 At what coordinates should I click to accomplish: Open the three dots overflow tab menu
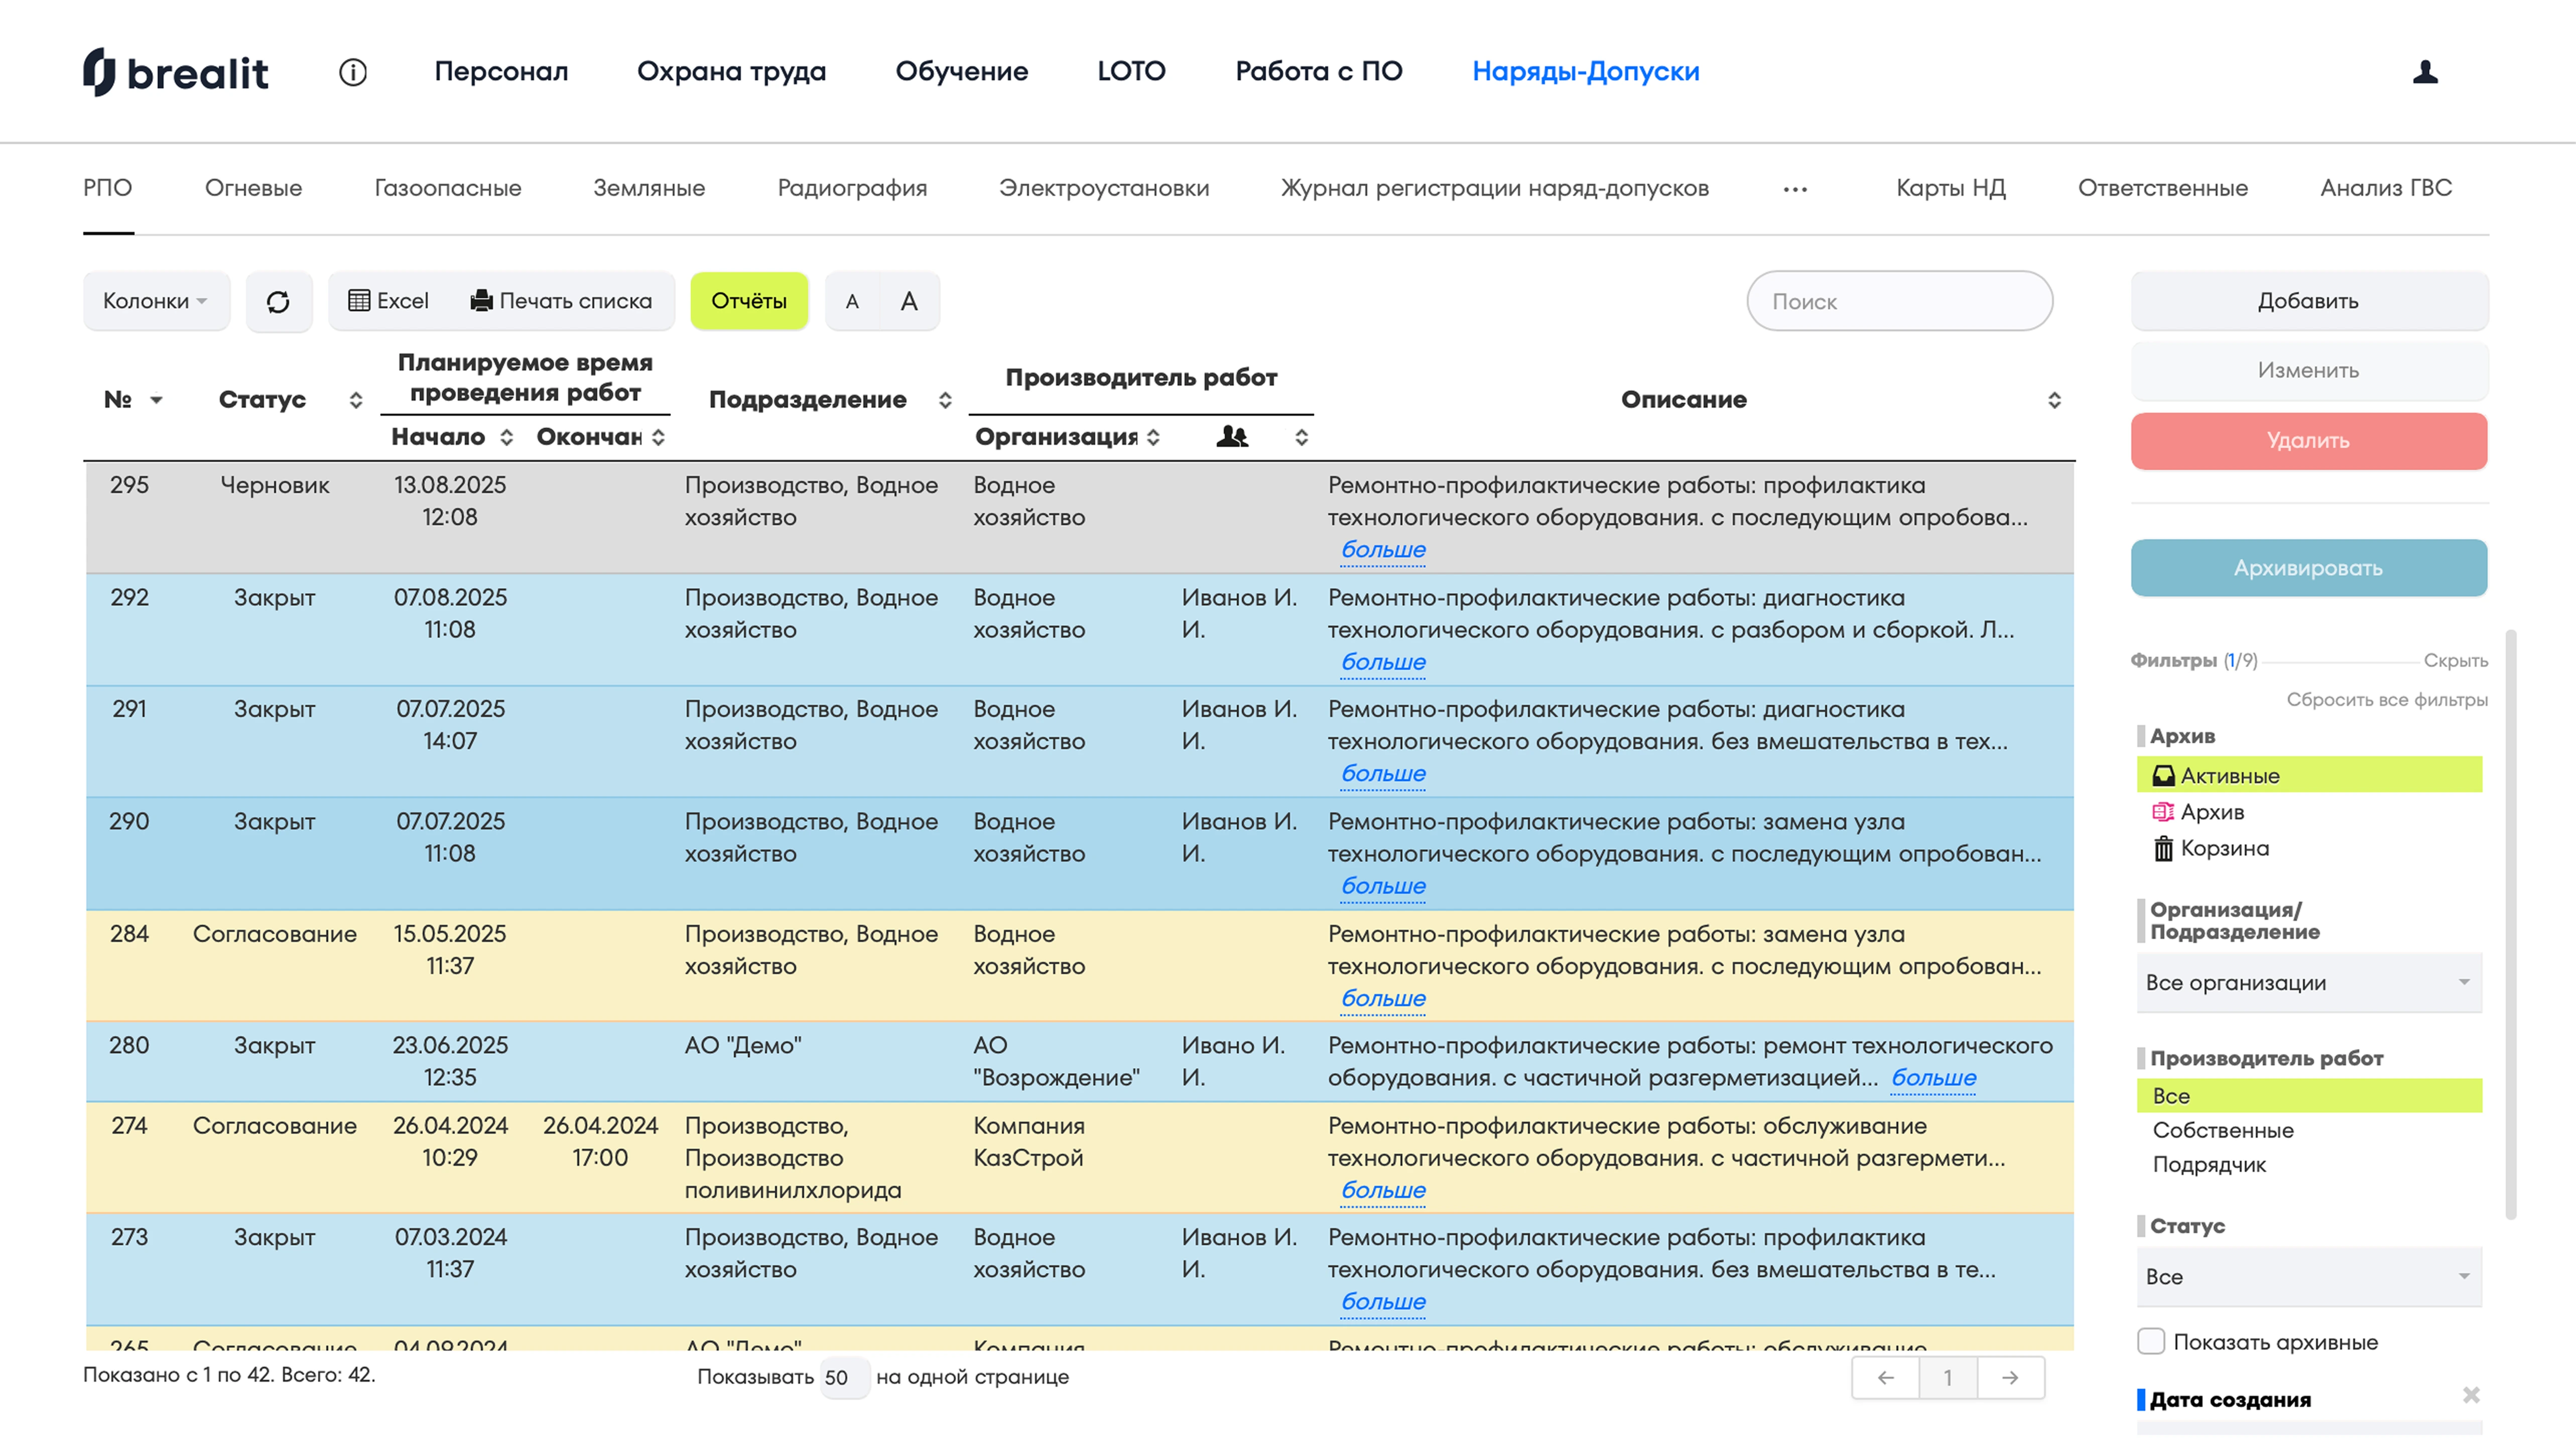1795,189
